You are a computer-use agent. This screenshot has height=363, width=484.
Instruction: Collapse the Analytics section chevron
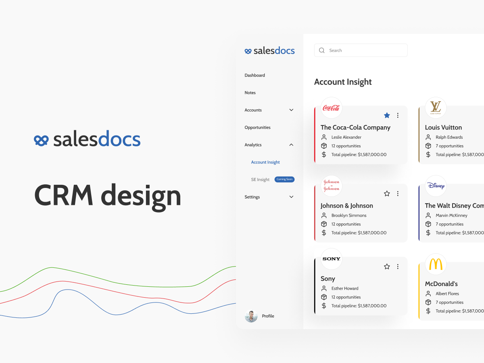click(x=291, y=145)
